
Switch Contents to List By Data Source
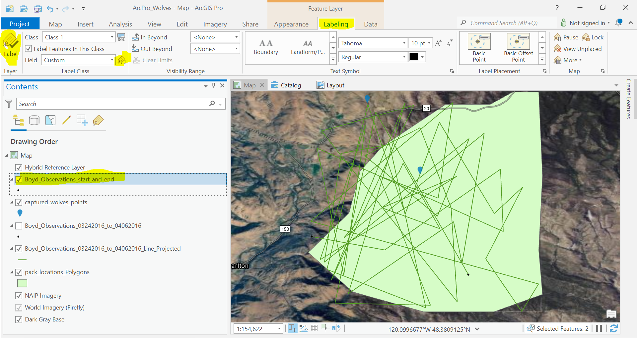point(34,120)
